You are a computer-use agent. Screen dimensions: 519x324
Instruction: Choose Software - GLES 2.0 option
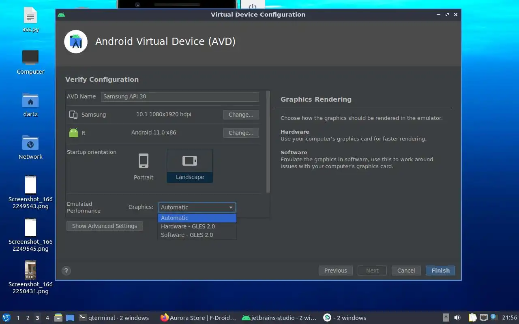point(197,235)
